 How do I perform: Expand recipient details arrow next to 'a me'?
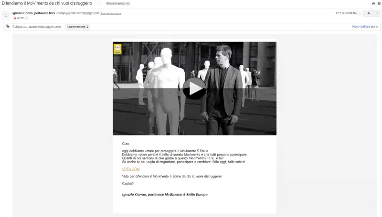(x=26, y=18)
